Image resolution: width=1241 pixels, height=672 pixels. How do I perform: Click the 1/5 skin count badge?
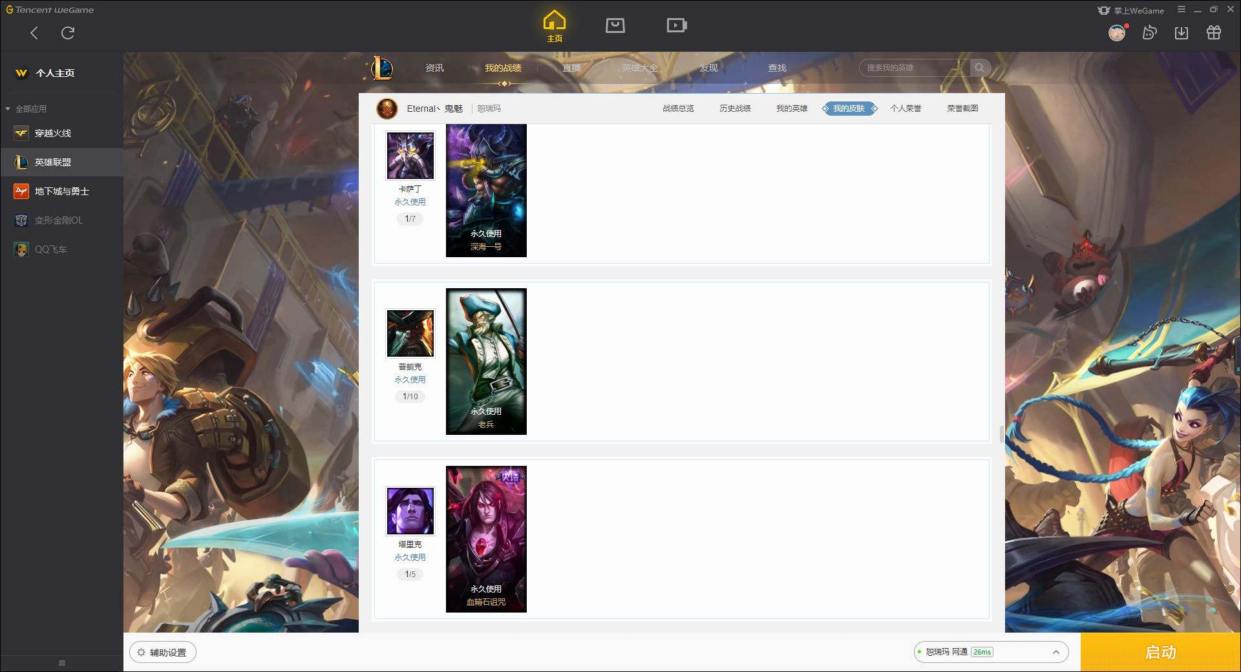(410, 574)
